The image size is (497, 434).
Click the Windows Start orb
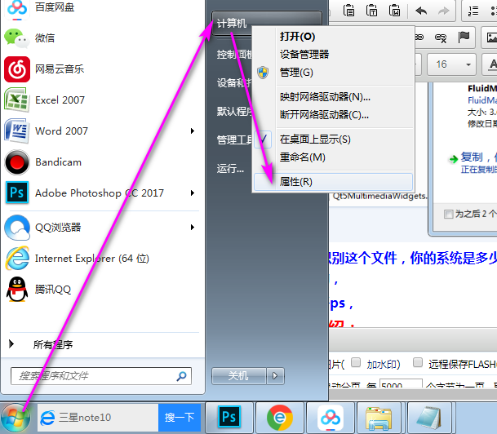coord(16,418)
